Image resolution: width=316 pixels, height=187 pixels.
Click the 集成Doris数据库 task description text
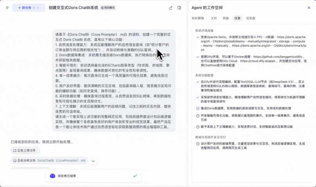tap(246, 108)
